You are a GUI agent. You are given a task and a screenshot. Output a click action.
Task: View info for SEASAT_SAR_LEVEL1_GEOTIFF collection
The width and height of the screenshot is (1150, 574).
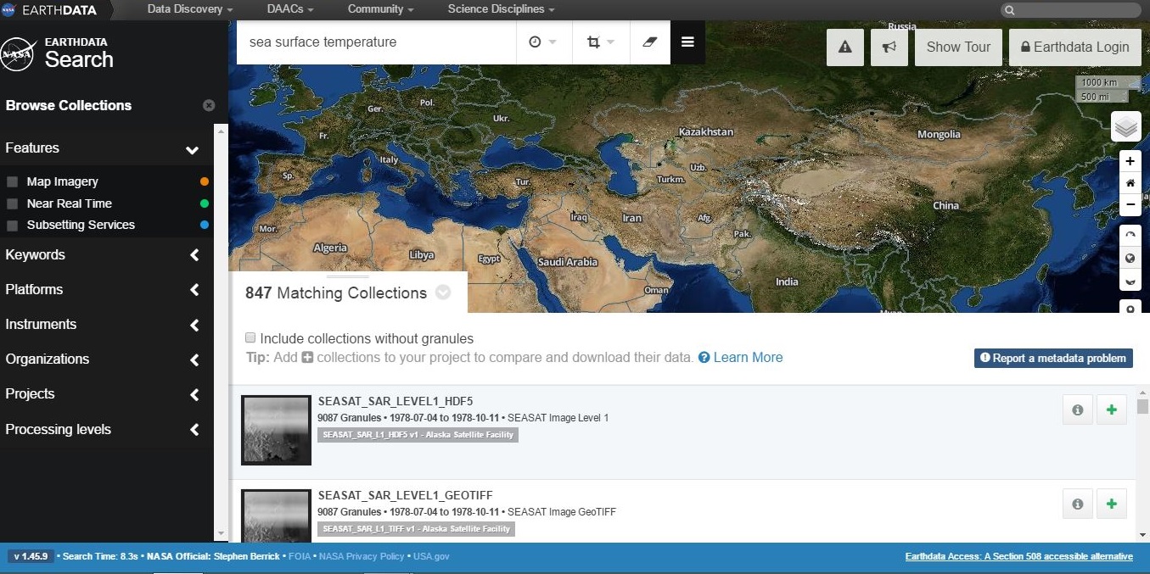tap(1077, 504)
